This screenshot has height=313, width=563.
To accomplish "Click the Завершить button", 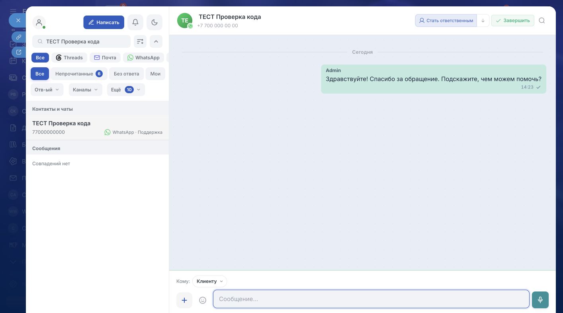I will point(512,21).
